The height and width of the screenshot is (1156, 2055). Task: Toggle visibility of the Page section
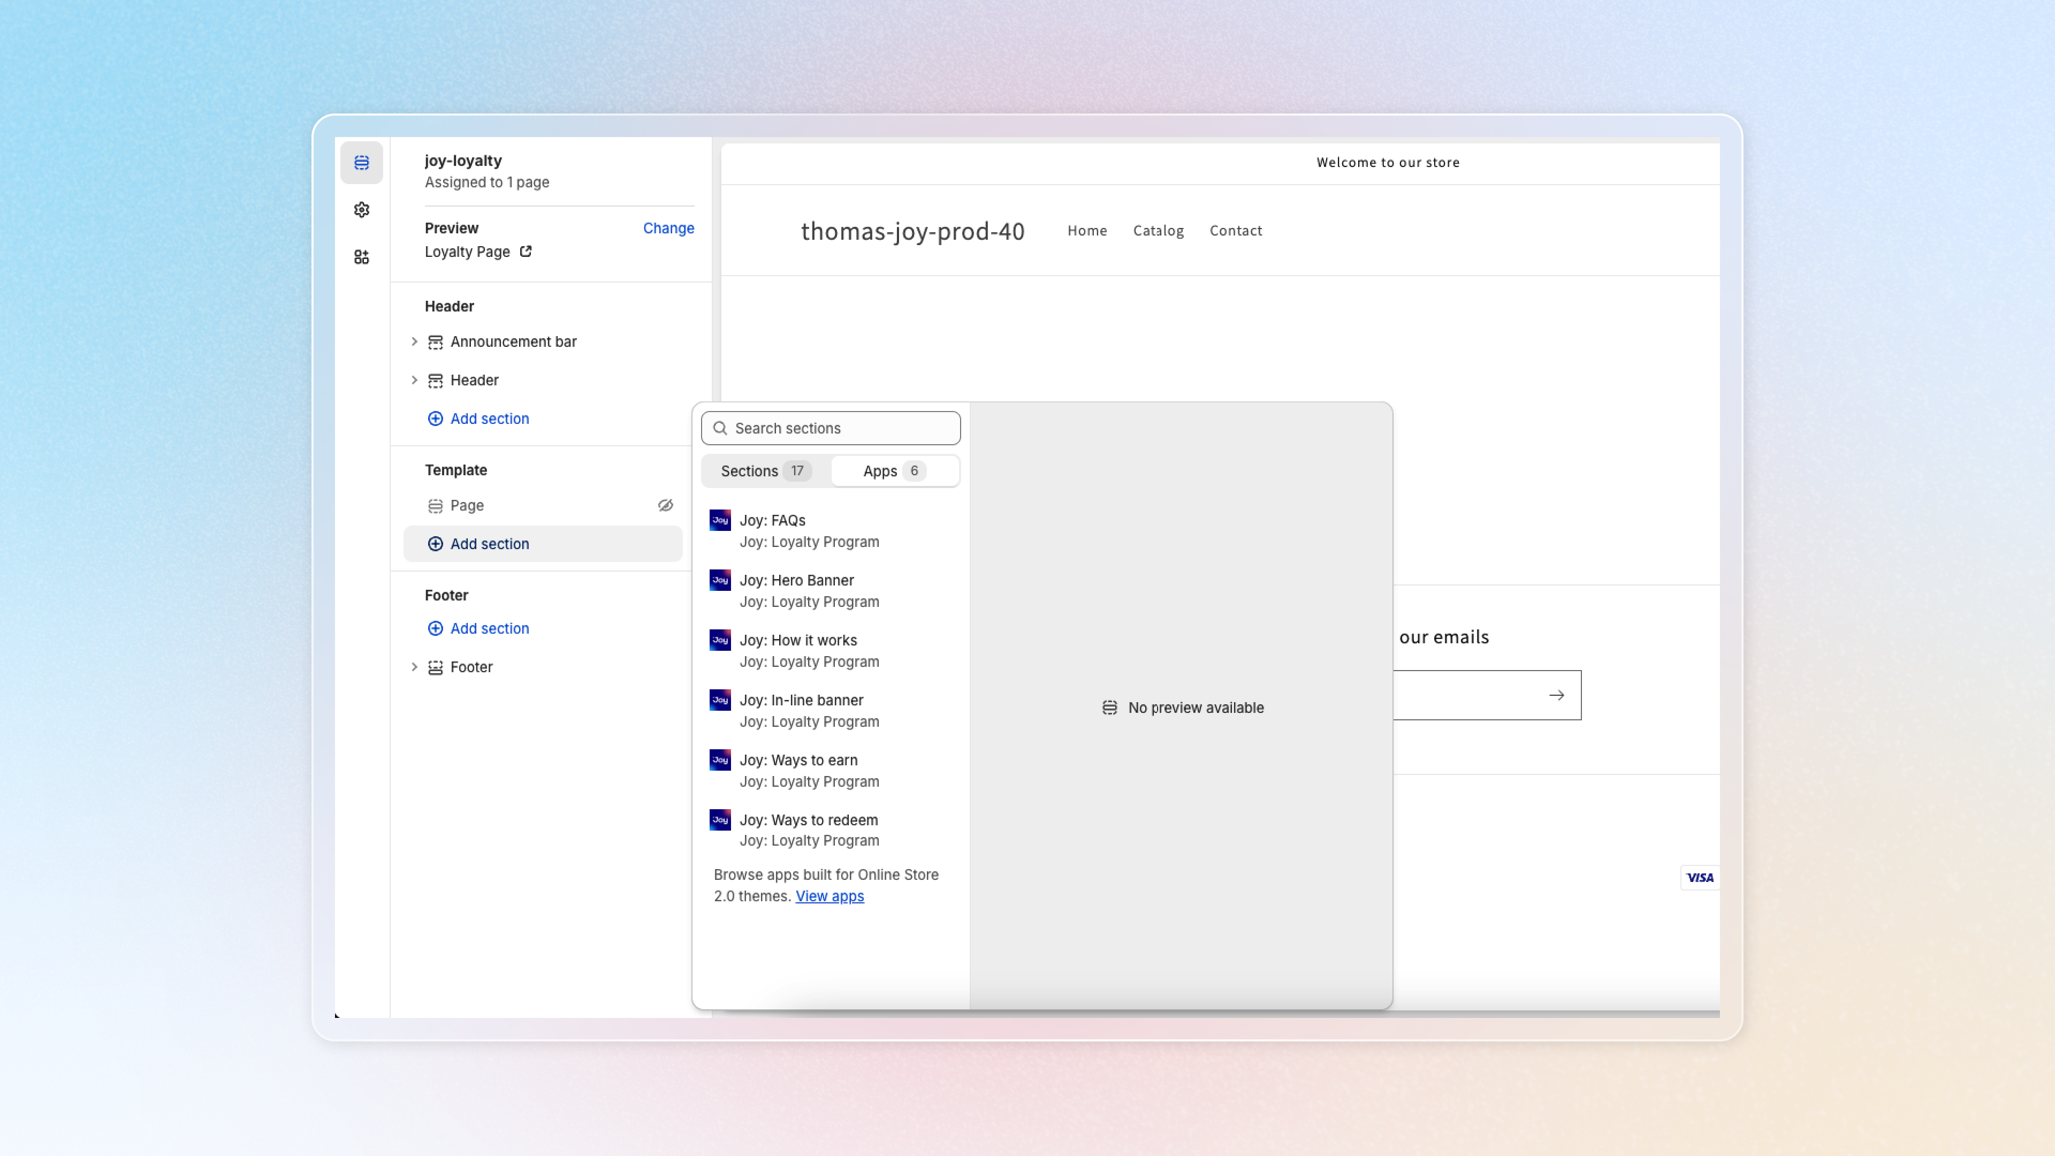click(x=665, y=505)
